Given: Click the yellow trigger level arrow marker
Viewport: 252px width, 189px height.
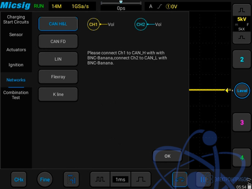Looking at the screenshot, I should (228, 90).
